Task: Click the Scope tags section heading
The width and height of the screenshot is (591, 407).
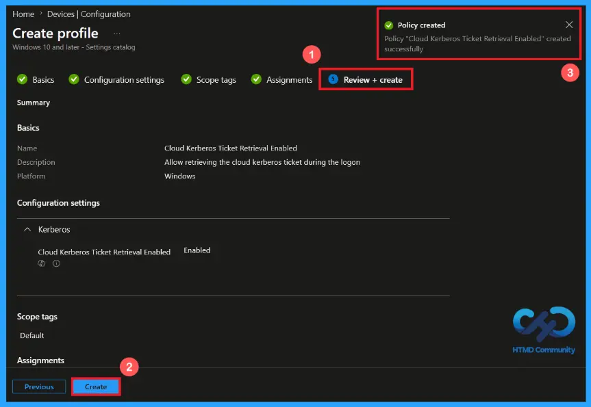Action: pyautogui.click(x=37, y=317)
